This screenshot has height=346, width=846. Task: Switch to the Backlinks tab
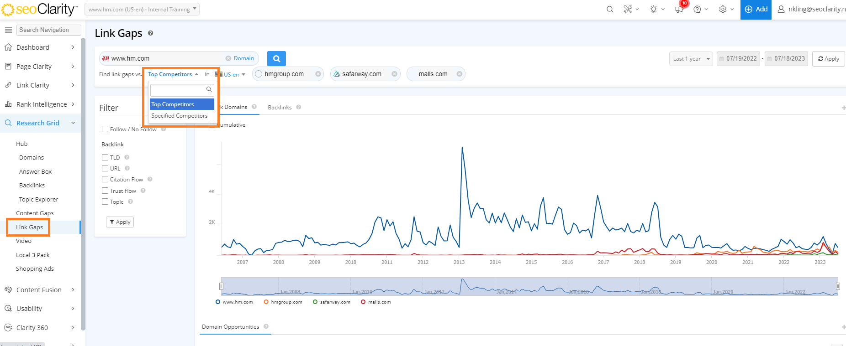point(280,108)
